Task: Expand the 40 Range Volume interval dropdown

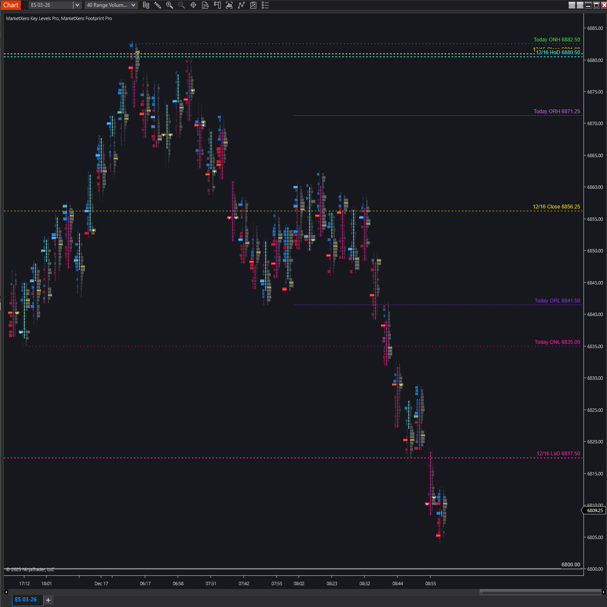Action: click(x=133, y=5)
